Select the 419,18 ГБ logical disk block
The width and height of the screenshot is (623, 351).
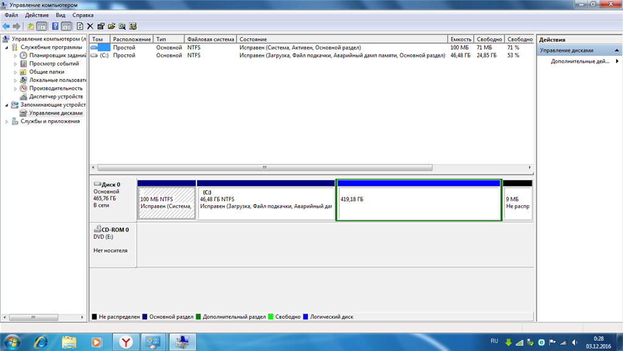click(x=419, y=200)
